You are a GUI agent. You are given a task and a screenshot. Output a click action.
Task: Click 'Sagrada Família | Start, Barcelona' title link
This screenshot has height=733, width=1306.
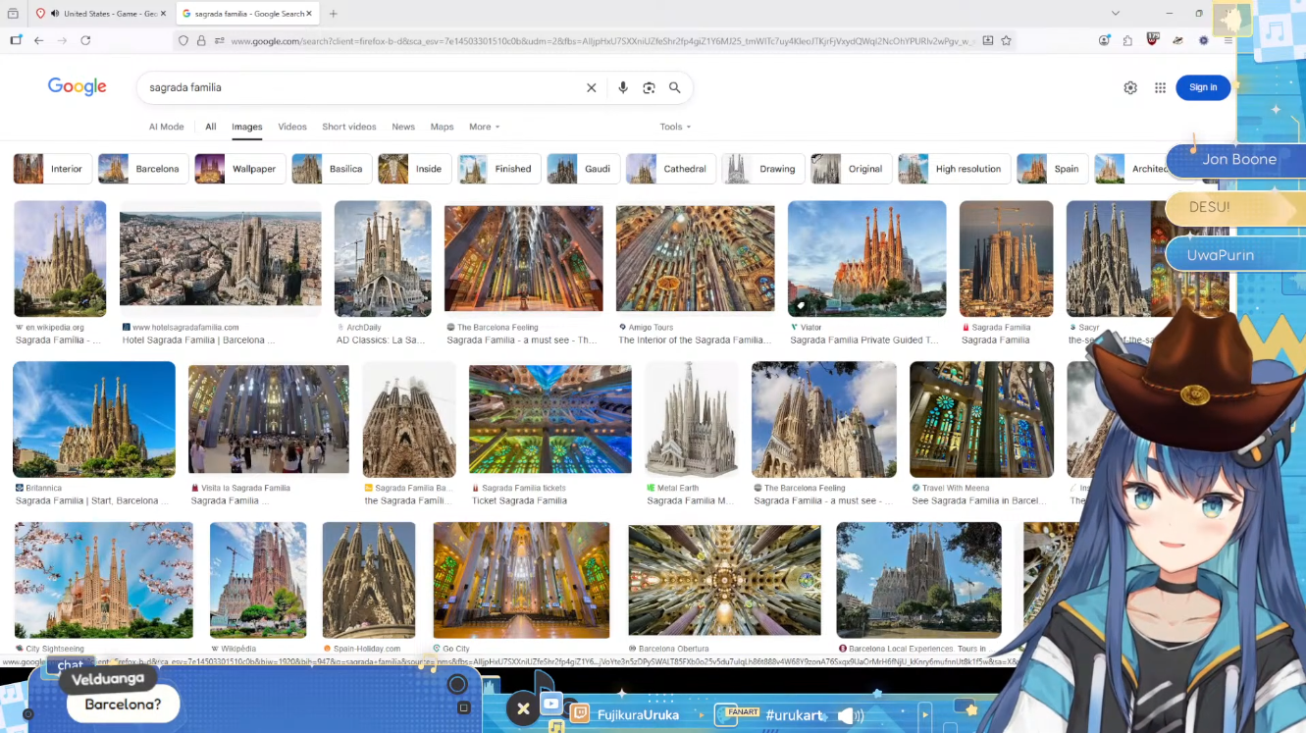[x=92, y=500]
